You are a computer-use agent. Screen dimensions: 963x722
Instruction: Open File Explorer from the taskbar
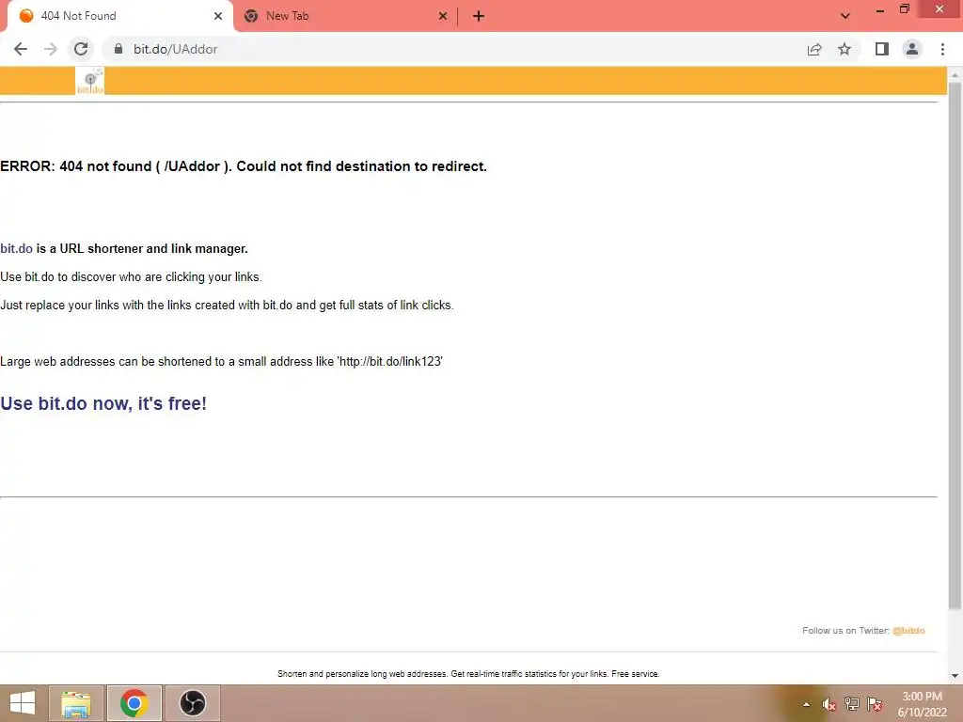(76, 703)
